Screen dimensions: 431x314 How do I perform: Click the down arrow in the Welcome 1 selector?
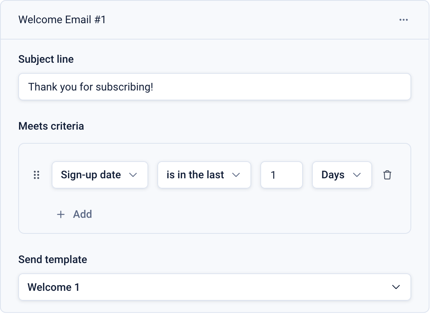click(x=396, y=287)
